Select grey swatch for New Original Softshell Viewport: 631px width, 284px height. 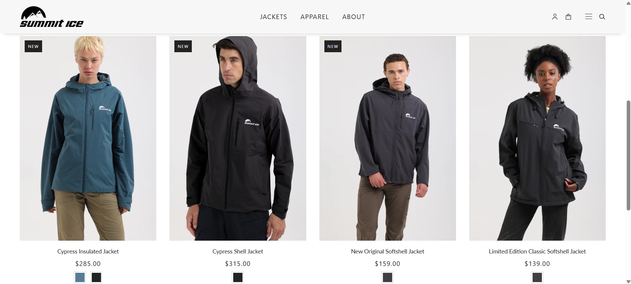pos(388,277)
